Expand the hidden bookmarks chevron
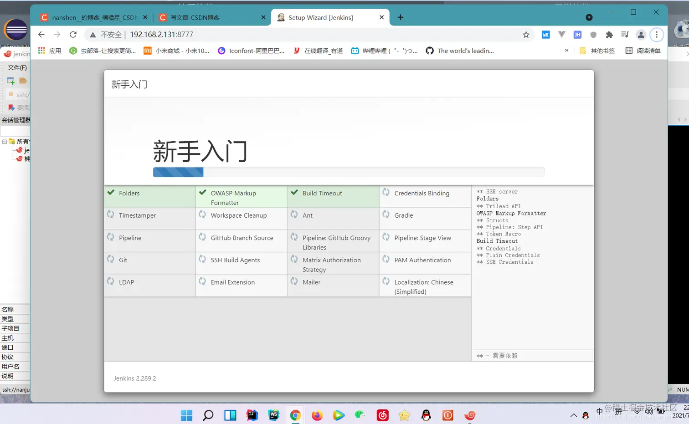 click(566, 51)
